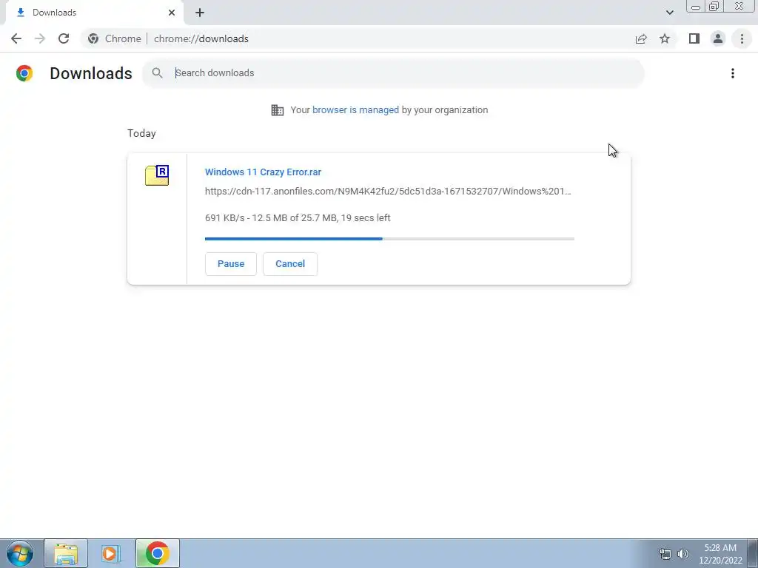The width and height of the screenshot is (758, 568).
Task: Open the Chrome three-dot main menu
Action: 742,38
